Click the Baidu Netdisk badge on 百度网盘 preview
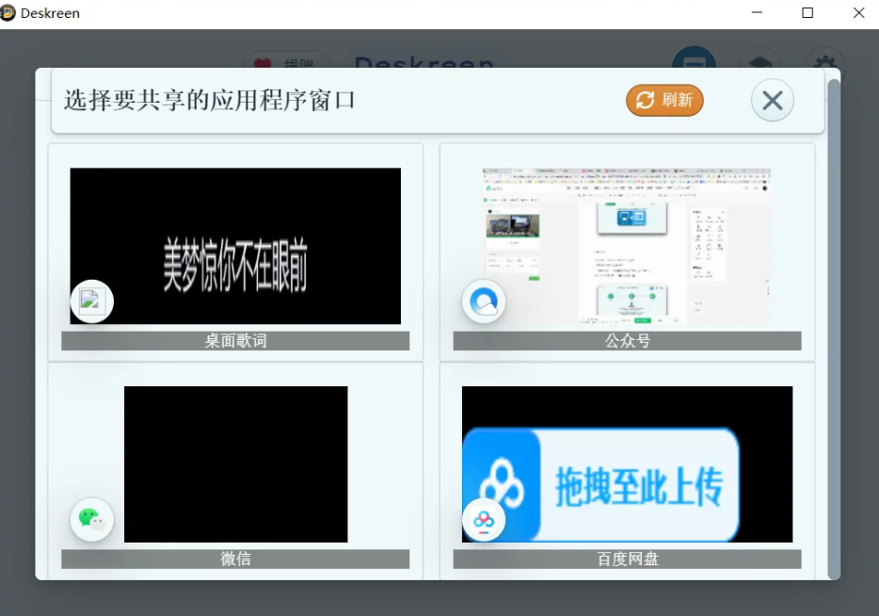The image size is (879, 616). coord(484,519)
